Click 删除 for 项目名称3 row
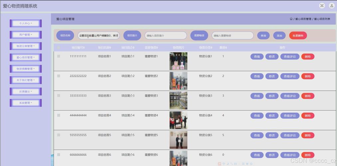The width and height of the screenshot is (337, 166). [308, 96]
